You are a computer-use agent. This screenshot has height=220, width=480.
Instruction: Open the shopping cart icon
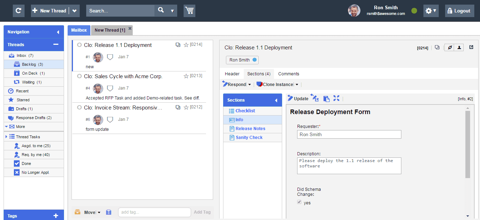click(x=189, y=11)
